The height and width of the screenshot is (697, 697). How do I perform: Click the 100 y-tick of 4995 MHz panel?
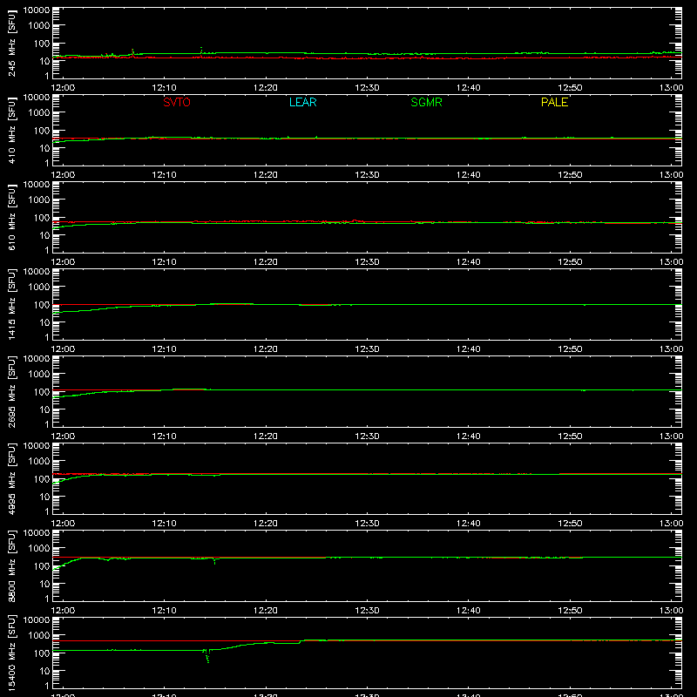click(42, 479)
